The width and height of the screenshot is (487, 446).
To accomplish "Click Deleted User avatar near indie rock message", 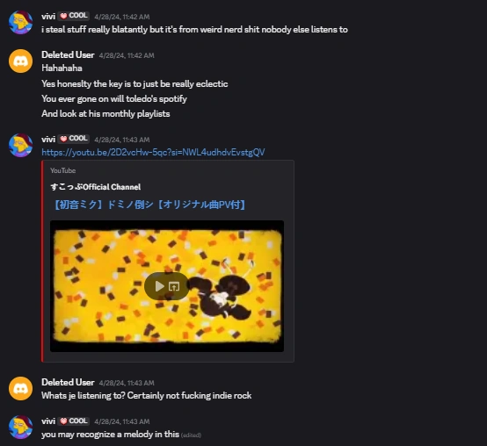I will point(21,388).
